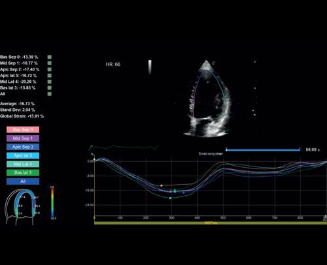Select the purple Mid Sep 1 button
Image resolution: width=327 pixels, height=265 pixels.
(x=23, y=138)
